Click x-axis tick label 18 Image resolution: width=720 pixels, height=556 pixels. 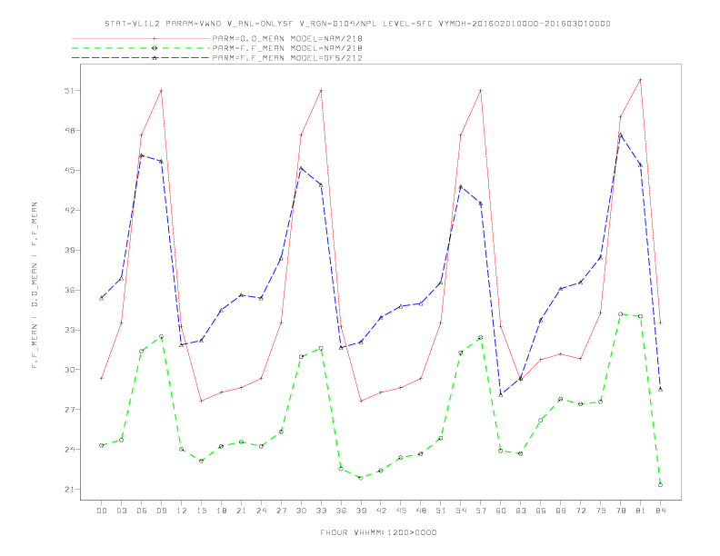221,511
